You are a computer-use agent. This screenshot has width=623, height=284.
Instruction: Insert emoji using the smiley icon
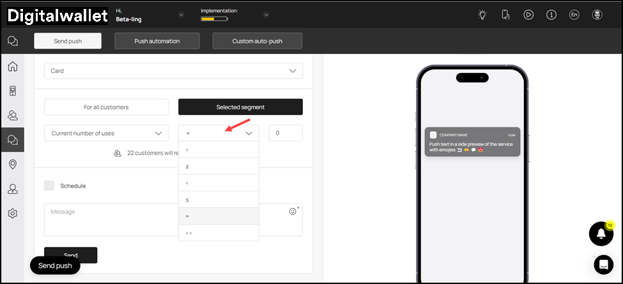click(293, 211)
